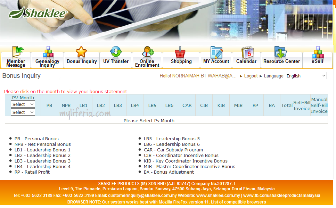Screen dimensions: 336x208
Task: Open the Shaklee Facebook page link
Action: point(281,195)
